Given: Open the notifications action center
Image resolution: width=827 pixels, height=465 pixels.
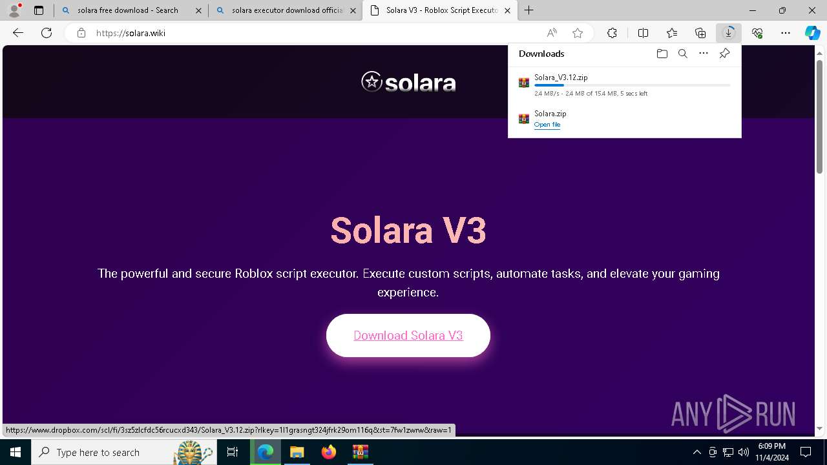Looking at the screenshot, I should coord(806,452).
